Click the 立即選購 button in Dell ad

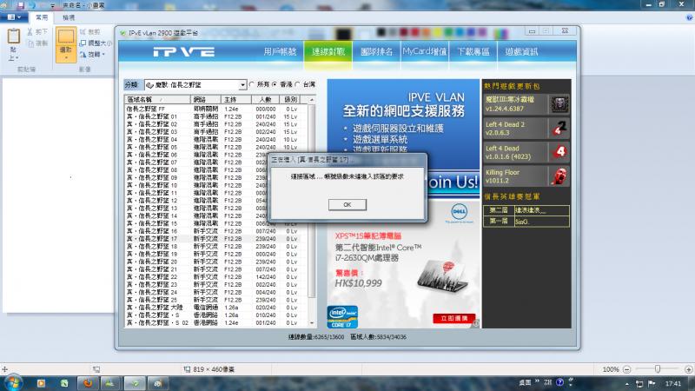[x=454, y=319]
